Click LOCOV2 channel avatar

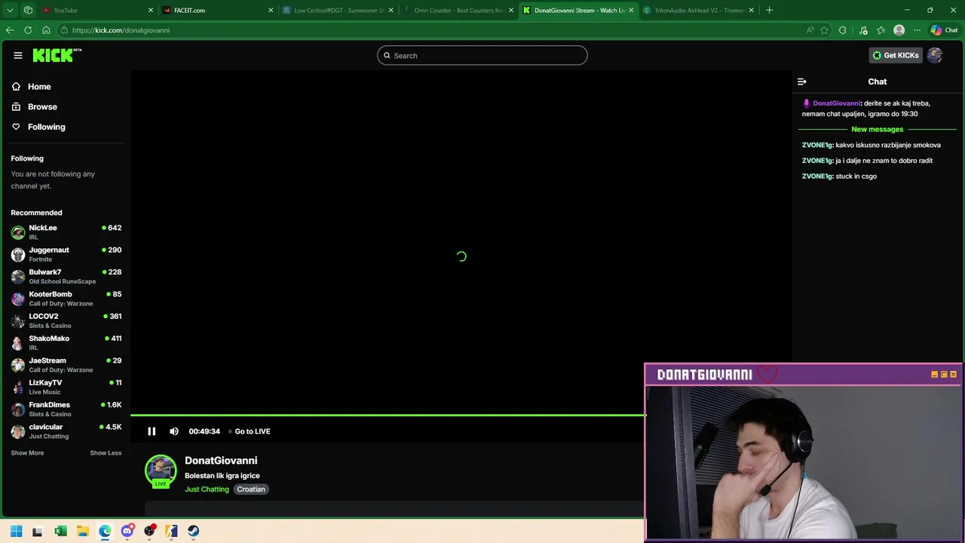[18, 321]
